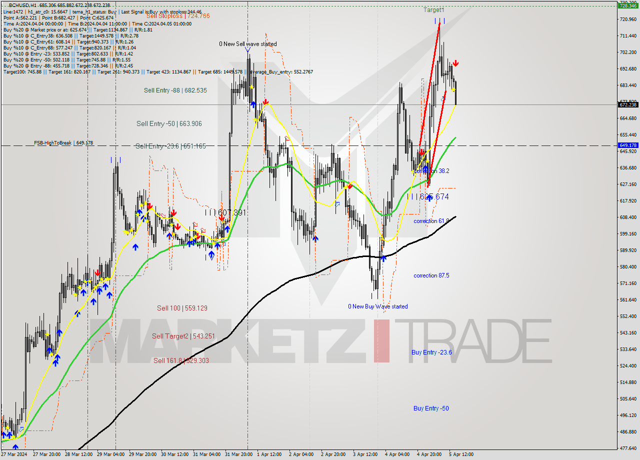Screen dimensions: 640x460
Task: Click the '0 New Buy Wave started' annotation
Action: pyautogui.click(x=378, y=306)
